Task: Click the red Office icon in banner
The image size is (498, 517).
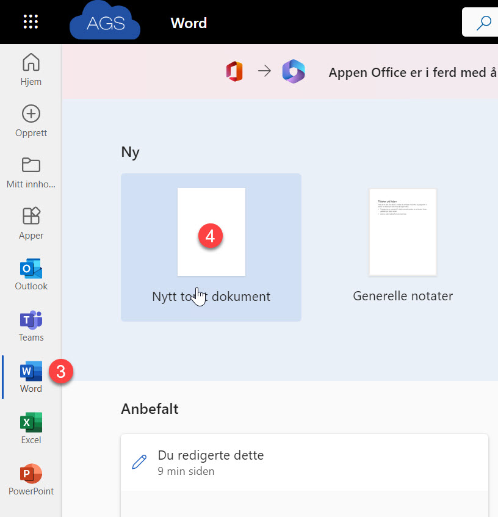Action: tap(234, 71)
